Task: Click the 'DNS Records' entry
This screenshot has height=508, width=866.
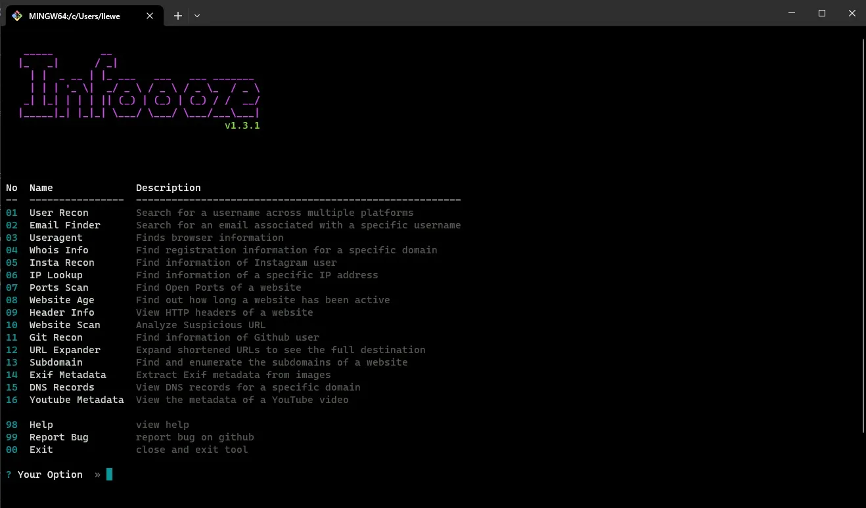Action: tap(62, 387)
